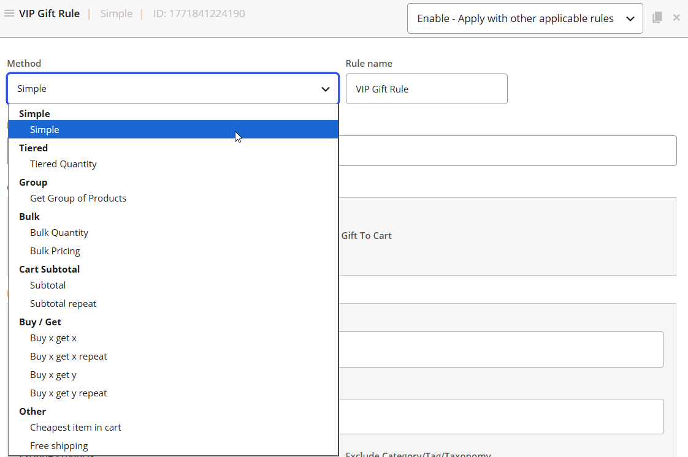Select Bulk Pricing option
688x457 pixels.
click(x=173, y=251)
